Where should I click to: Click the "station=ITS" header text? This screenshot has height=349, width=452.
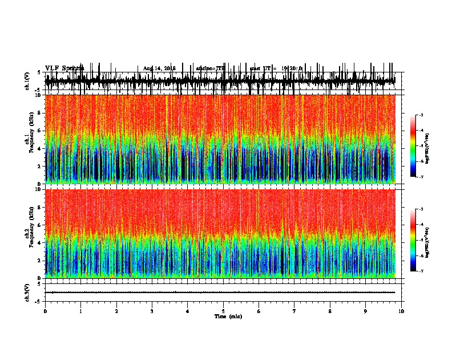click(210, 68)
